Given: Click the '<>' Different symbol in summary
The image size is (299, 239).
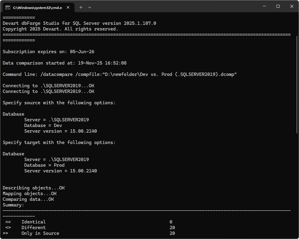Looking at the screenshot, I should (x=8, y=228).
